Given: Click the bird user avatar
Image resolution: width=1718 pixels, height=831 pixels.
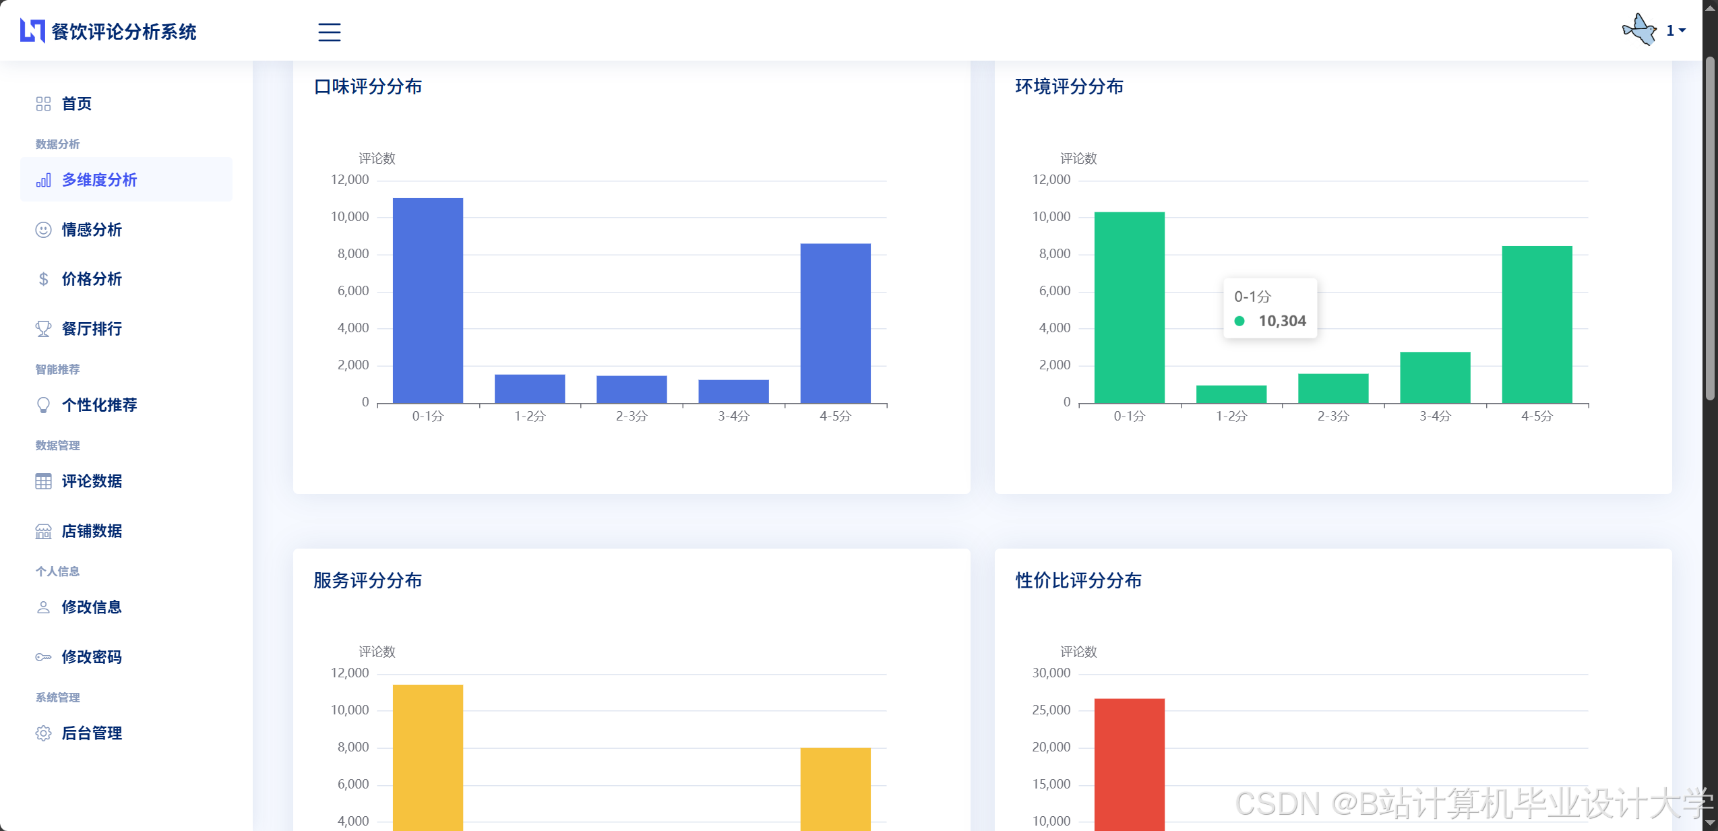Looking at the screenshot, I should (1639, 30).
